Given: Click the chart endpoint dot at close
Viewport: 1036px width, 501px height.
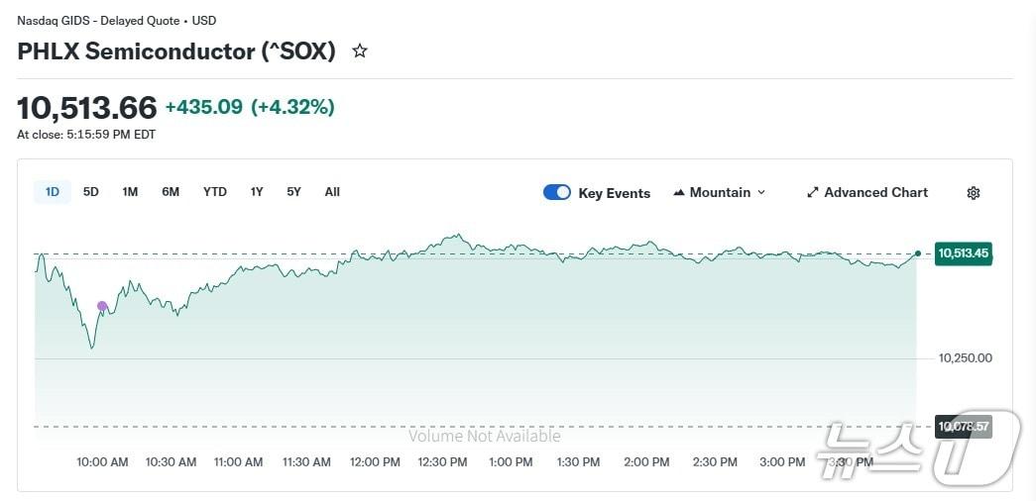Looking at the screenshot, I should (x=918, y=253).
